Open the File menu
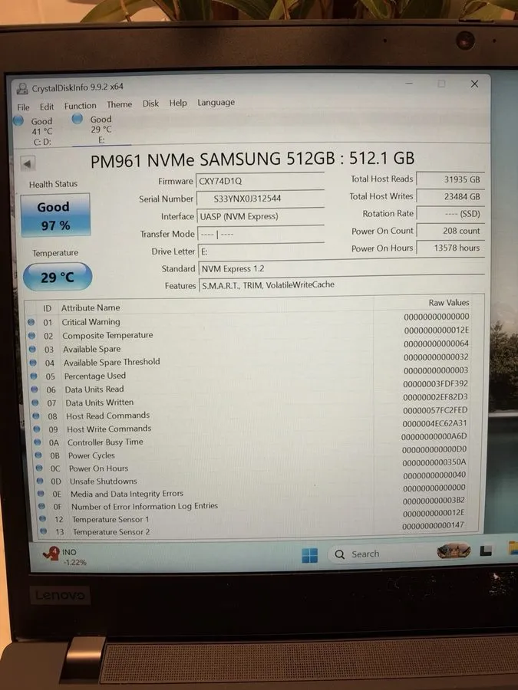 [x=23, y=107]
